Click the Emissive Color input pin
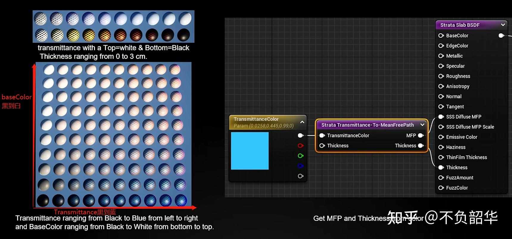This screenshot has height=239, width=512. click(441, 137)
